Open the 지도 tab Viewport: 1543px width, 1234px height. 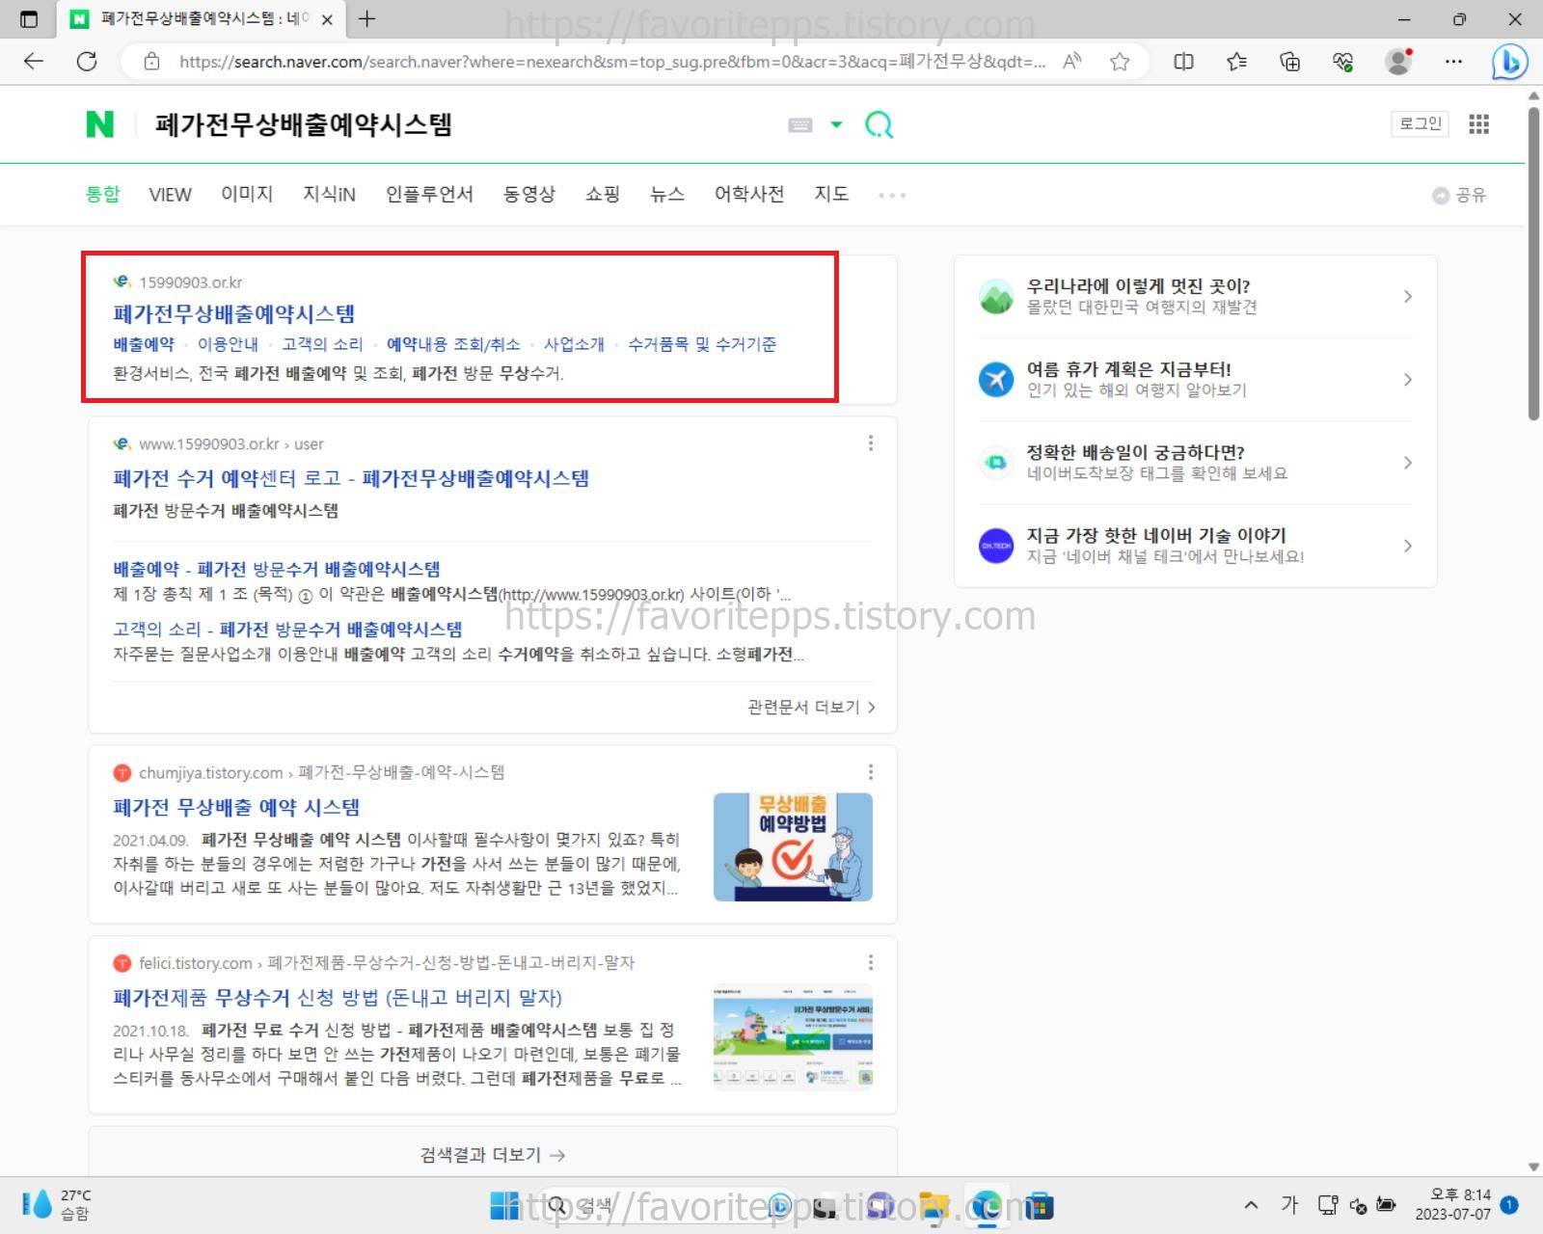point(831,194)
